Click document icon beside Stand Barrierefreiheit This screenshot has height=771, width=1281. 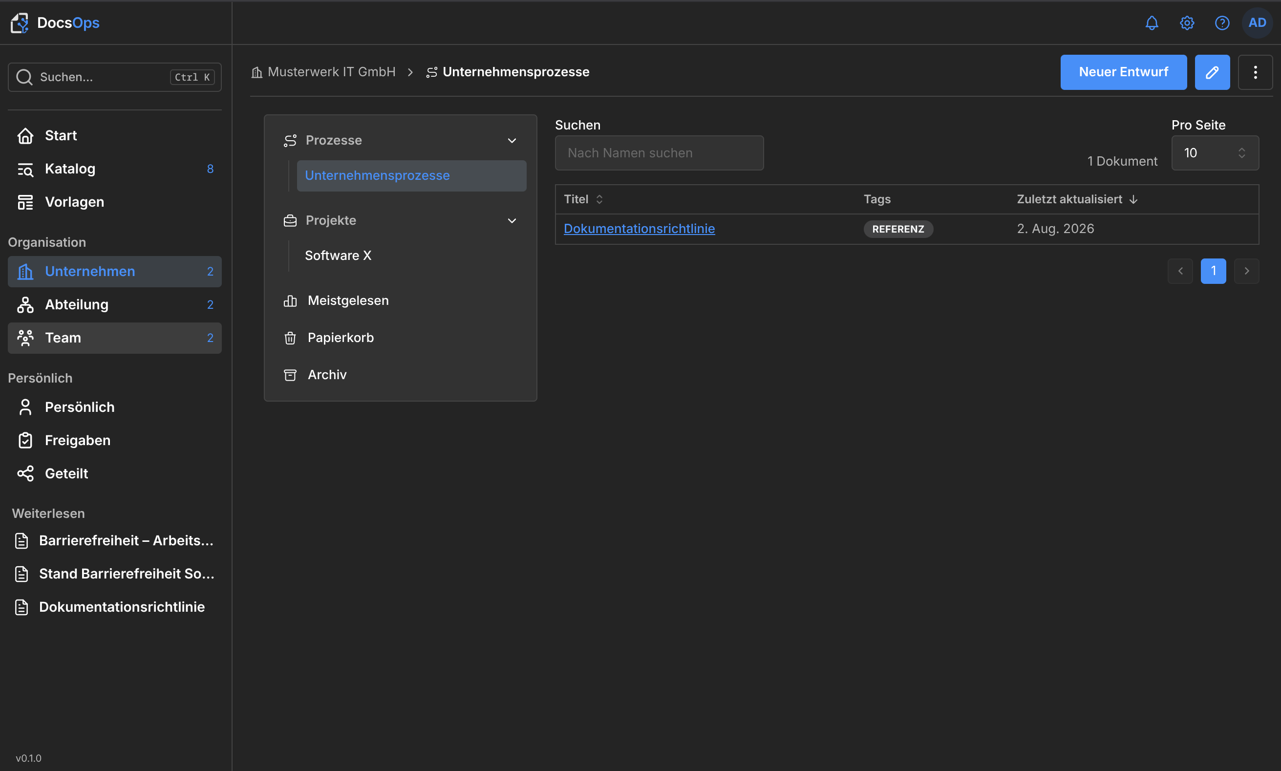click(22, 574)
